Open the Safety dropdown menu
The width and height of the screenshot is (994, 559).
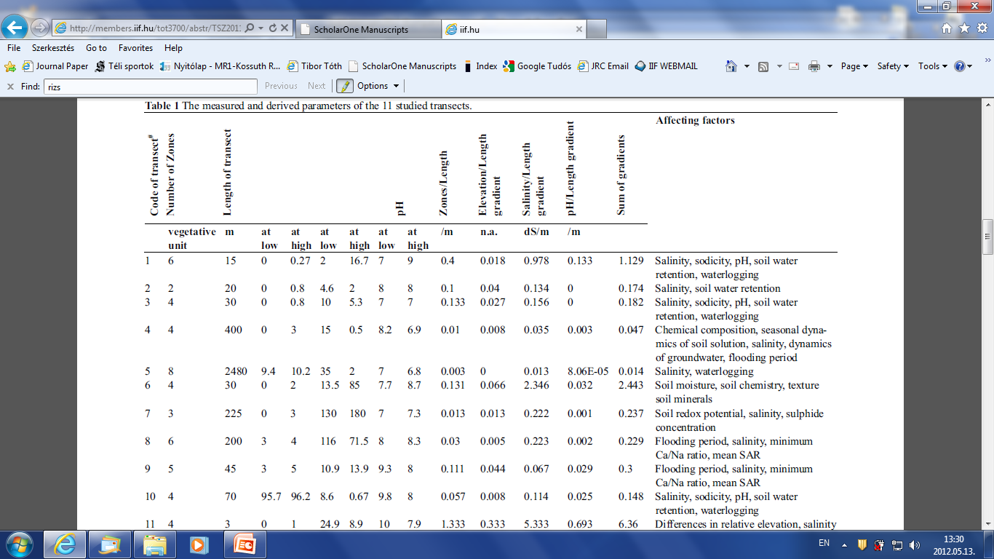pos(893,66)
